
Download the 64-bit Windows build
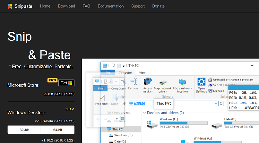click(58, 130)
